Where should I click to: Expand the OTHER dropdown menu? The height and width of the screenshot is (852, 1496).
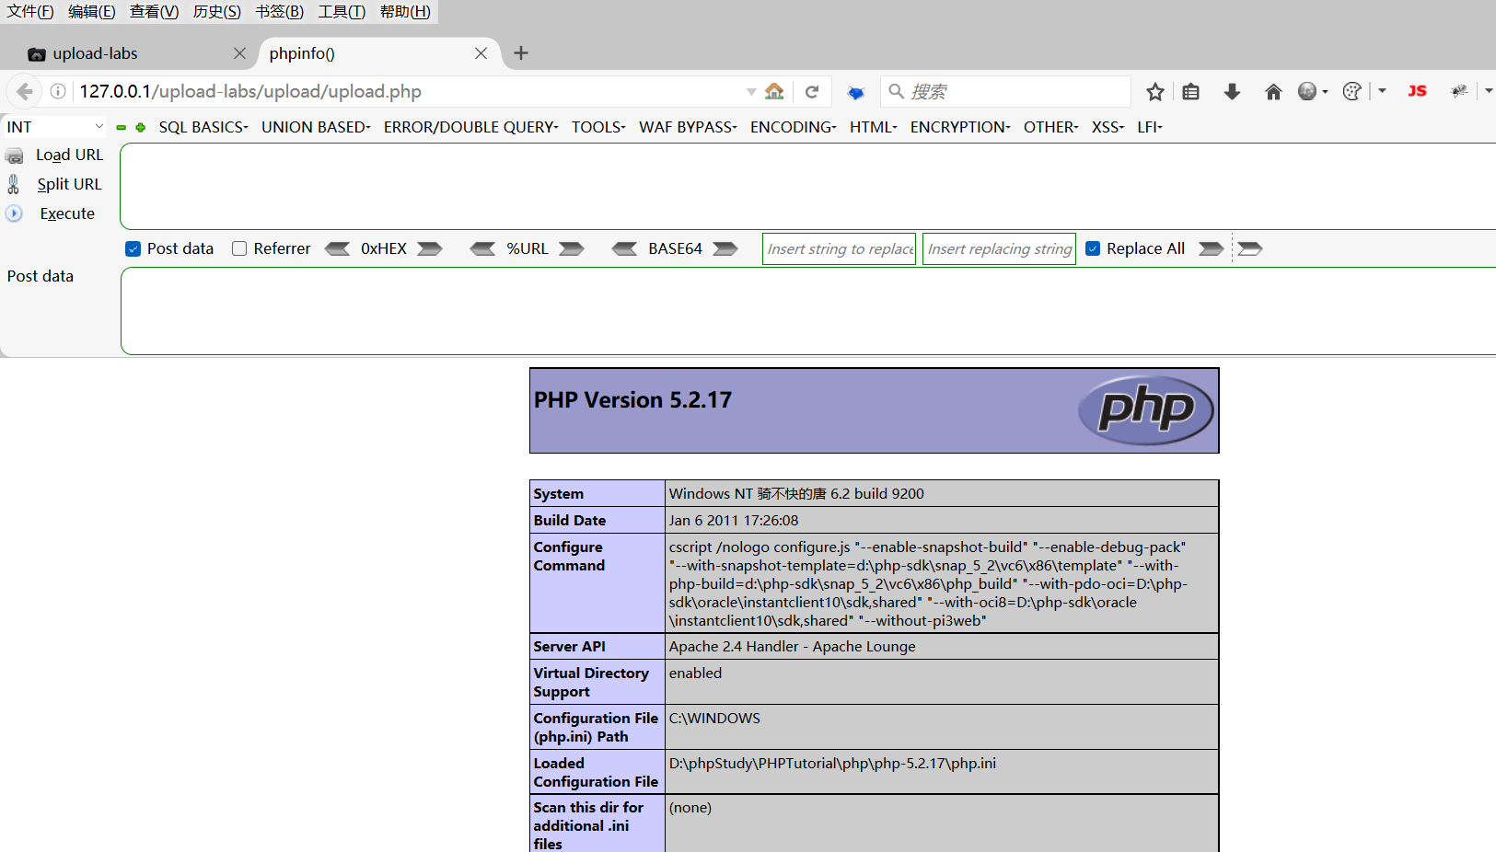(1050, 127)
